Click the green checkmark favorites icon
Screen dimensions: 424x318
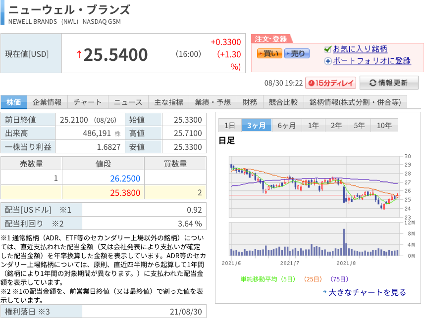328,49
